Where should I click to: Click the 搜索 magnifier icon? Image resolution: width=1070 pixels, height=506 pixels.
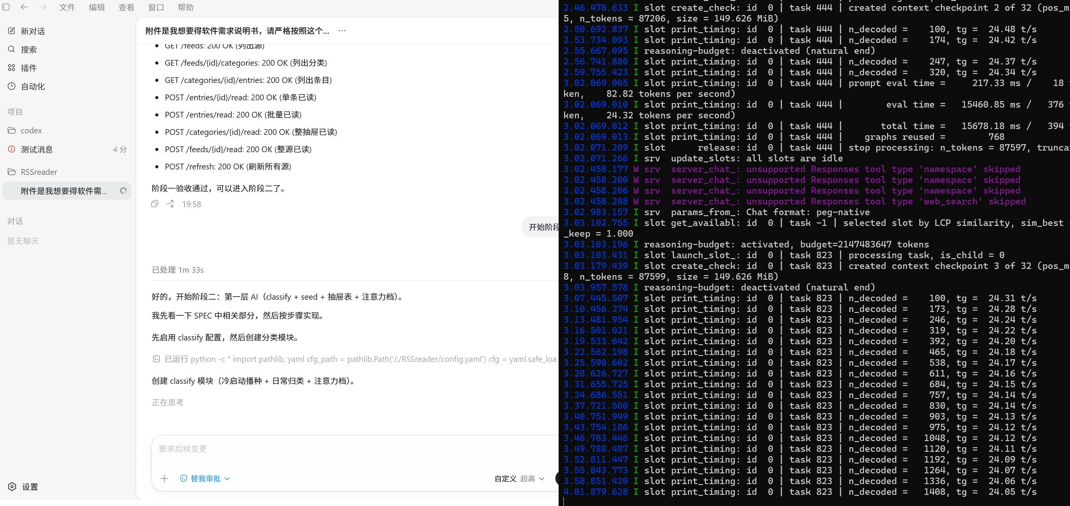(12, 50)
